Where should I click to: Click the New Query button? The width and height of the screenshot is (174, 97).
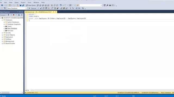[31, 5]
